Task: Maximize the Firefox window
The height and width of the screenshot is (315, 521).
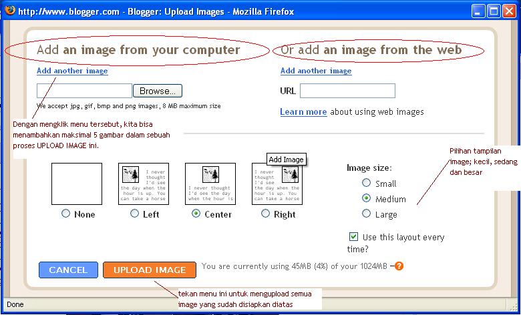Action: pos(494,12)
